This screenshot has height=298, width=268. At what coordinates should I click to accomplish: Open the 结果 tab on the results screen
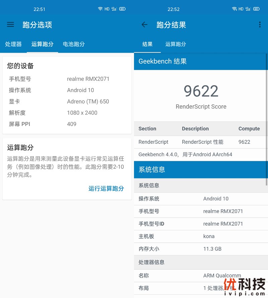pos(147,44)
